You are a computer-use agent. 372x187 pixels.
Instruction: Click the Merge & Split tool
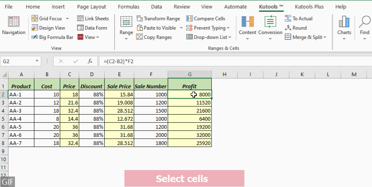tap(303, 37)
